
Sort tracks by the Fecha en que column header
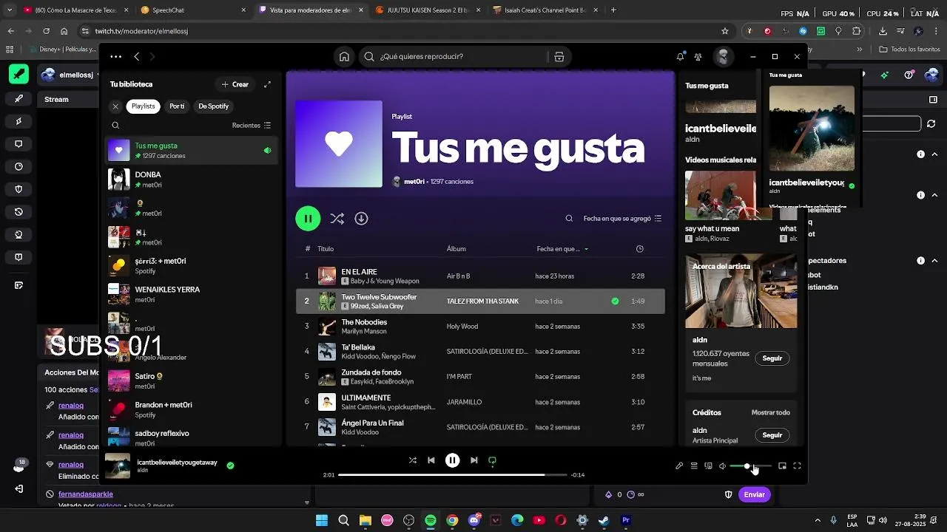[562, 249]
